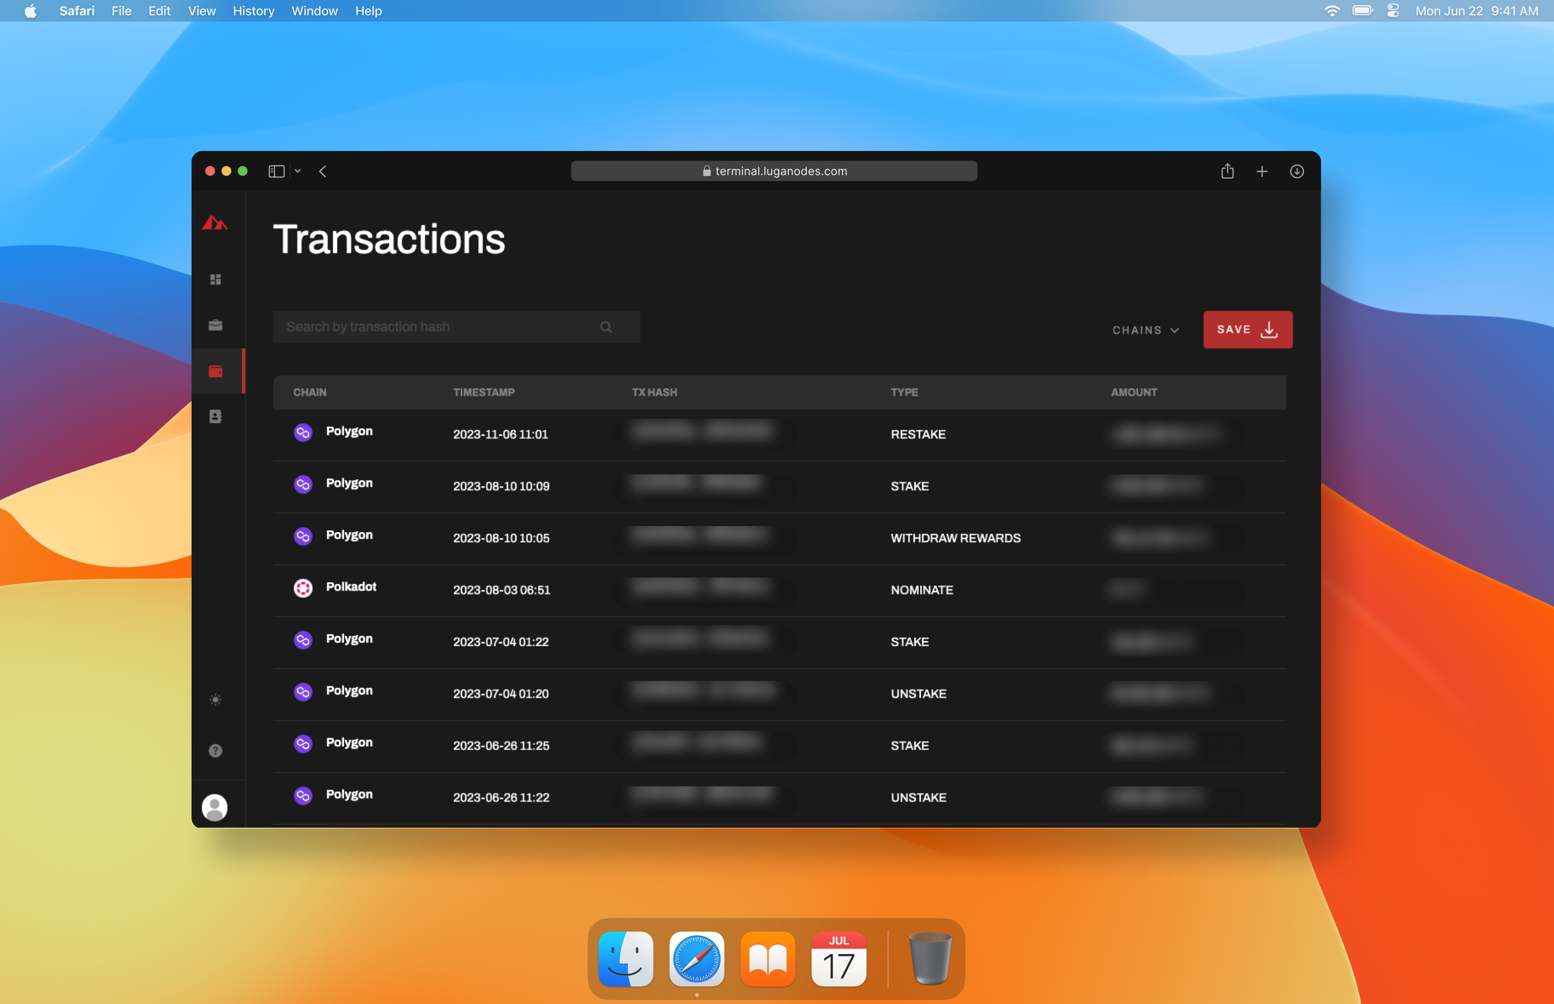Toggle Safari sidebar panel button

[x=277, y=172]
